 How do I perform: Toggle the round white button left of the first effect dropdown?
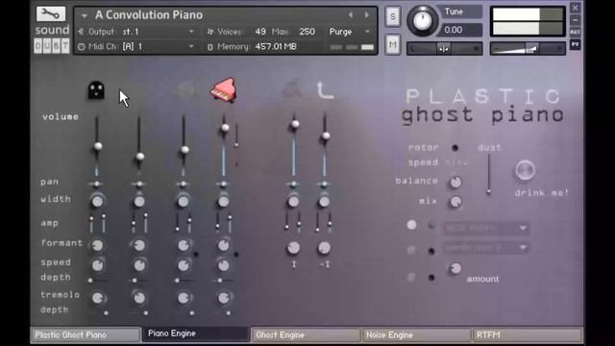click(411, 225)
